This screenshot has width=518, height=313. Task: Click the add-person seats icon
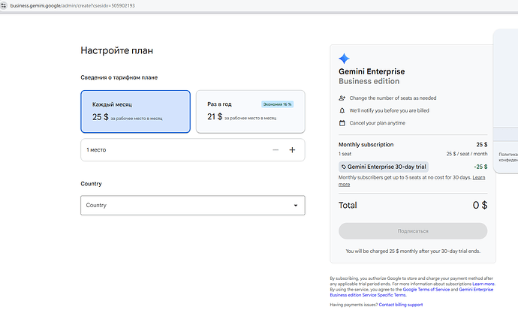tap(342, 98)
